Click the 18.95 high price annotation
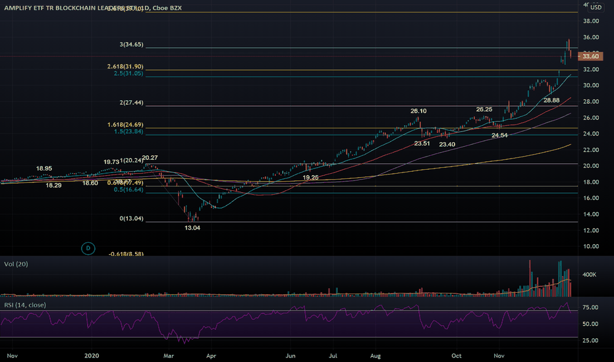 (44, 168)
